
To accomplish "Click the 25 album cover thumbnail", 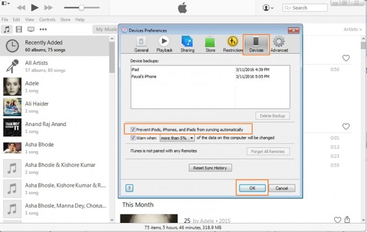I will 149,218.
